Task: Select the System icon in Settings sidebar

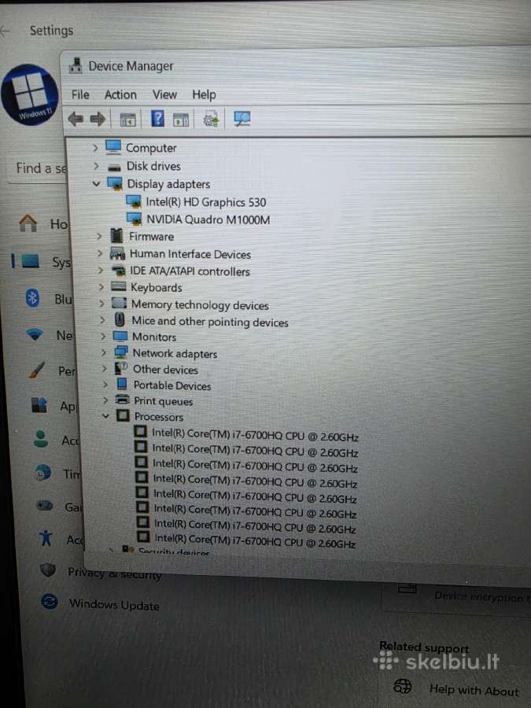Action: [30, 261]
